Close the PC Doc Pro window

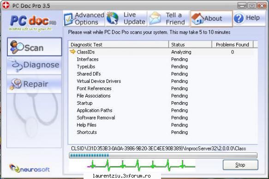pos(262,6)
